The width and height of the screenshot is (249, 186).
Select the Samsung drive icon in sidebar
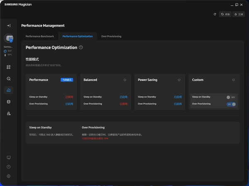click(9, 38)
